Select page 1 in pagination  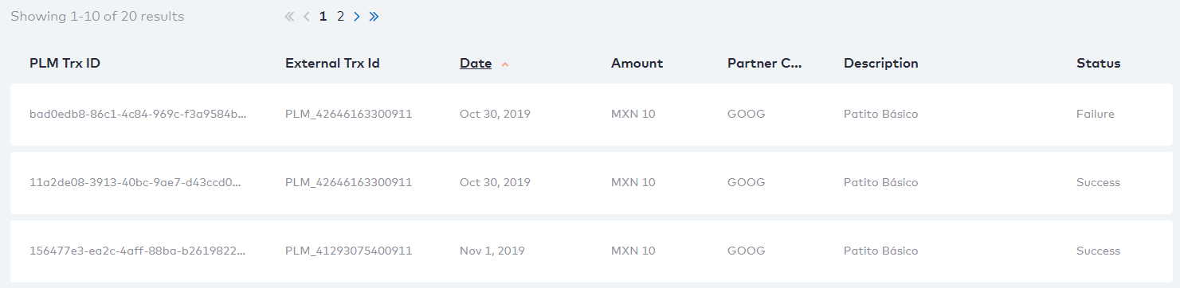pos(323,16)
